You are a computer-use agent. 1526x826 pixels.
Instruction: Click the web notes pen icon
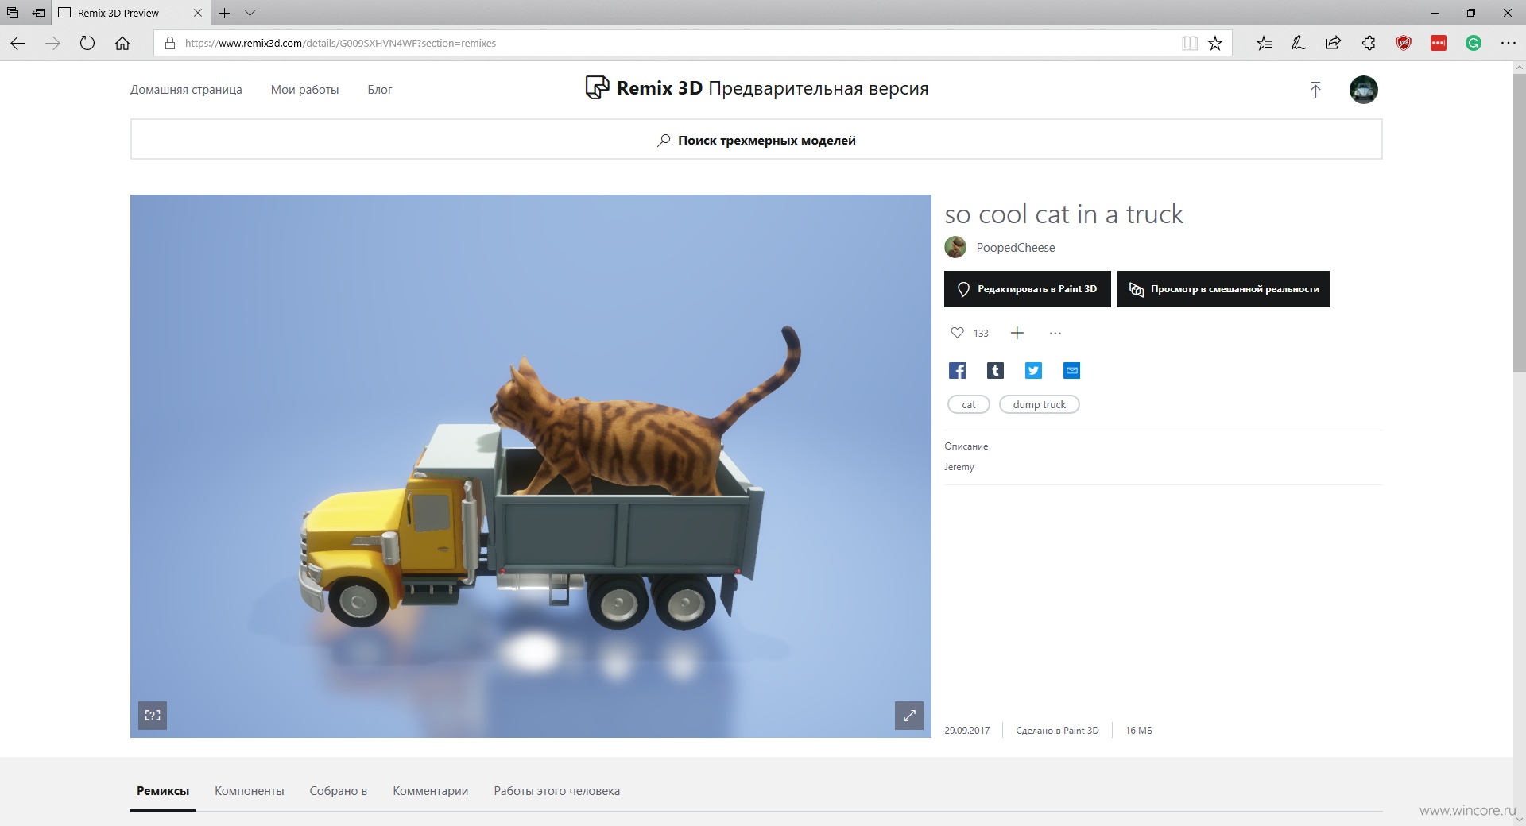click(x=1299, y=43)
